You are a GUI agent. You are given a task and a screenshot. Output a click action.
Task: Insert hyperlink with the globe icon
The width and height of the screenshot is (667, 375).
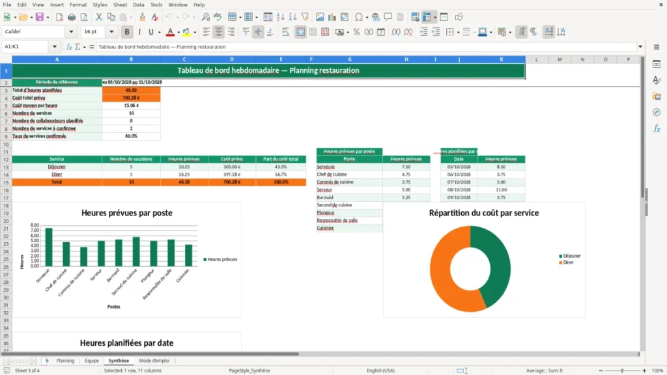tap(376, 17)
